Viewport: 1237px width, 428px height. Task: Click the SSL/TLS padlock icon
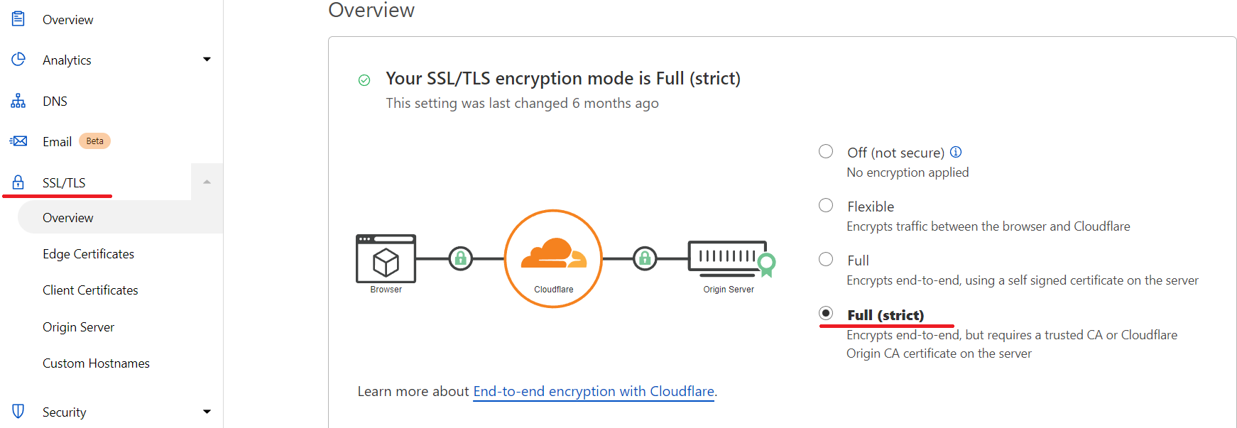point(18,182)
